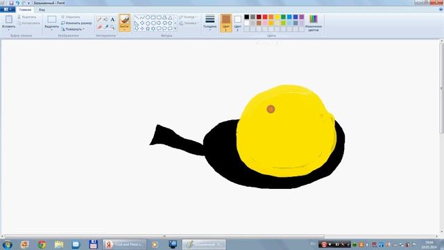Open Edit colors (Изменение цветов)

tap(314, 23)
